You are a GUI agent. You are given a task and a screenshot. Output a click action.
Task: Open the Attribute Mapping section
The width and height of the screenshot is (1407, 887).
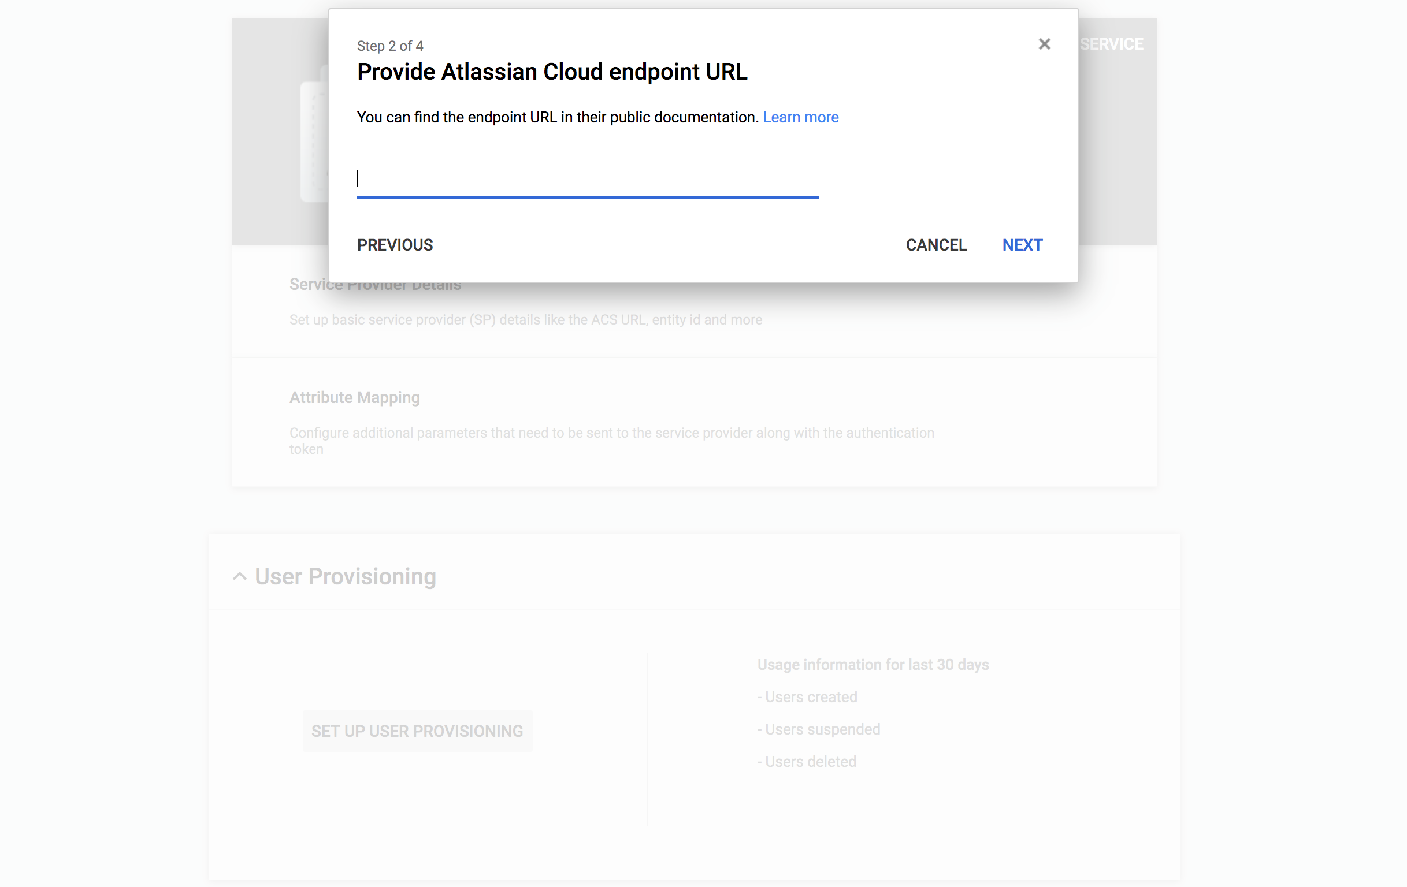point(355,398)
